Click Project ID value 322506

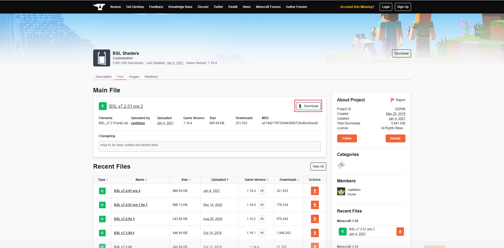click(400, 109)
